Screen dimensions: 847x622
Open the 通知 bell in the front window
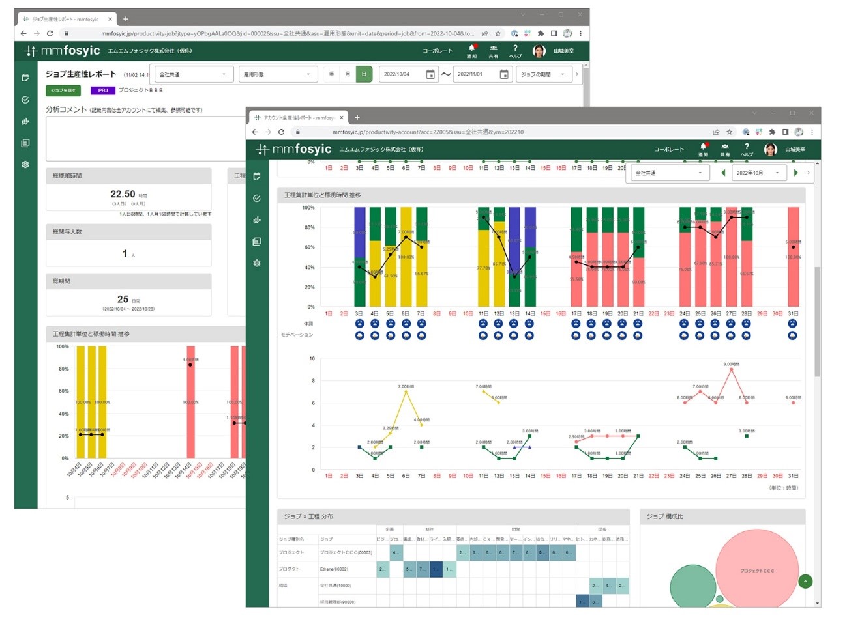coord(703,149)
